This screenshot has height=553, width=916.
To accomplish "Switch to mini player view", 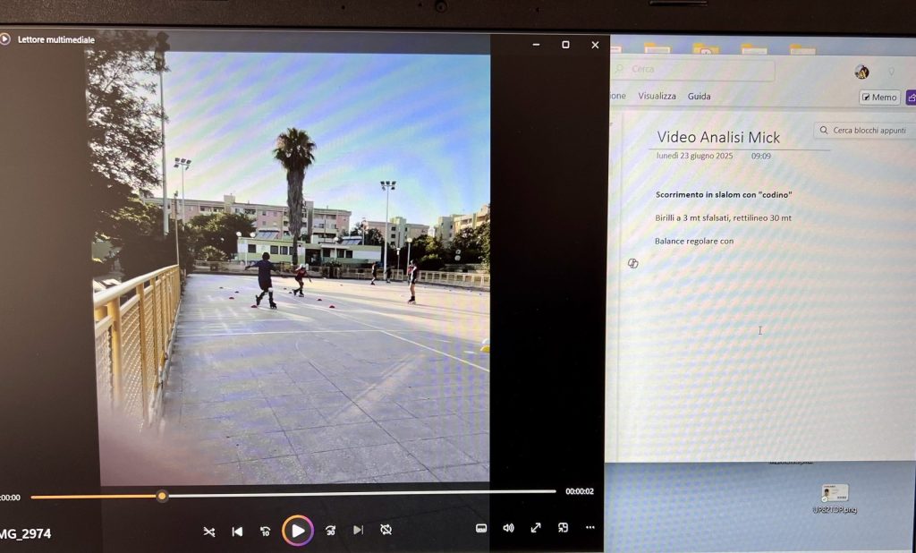I will [563, 528].
